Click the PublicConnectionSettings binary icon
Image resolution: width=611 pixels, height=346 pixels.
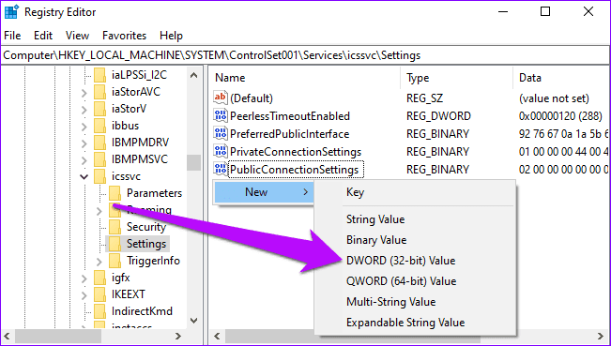[x=221, y=170]
